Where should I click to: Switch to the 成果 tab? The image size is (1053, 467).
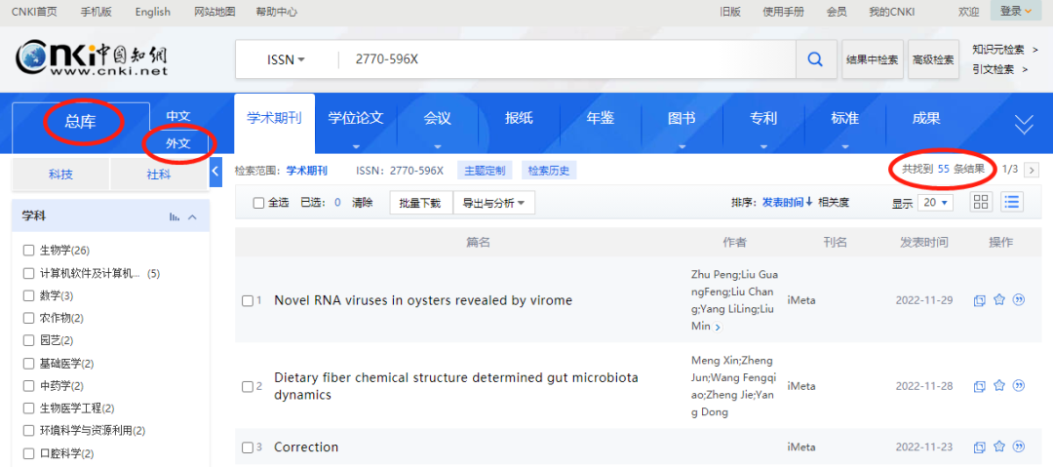coord(926,119)
